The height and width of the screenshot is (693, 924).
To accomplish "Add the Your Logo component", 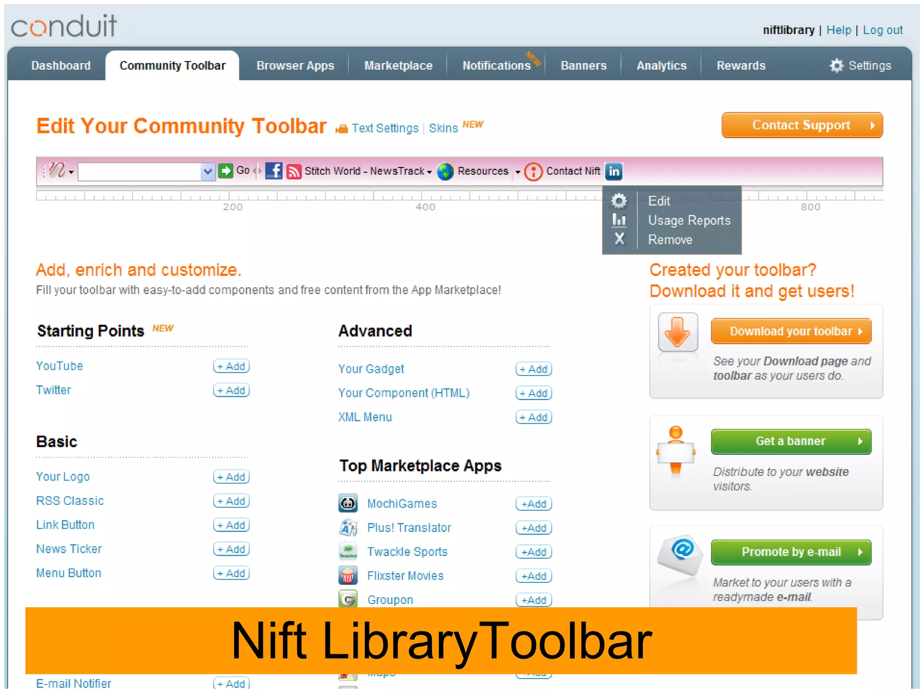I will [x=231, y=477].
